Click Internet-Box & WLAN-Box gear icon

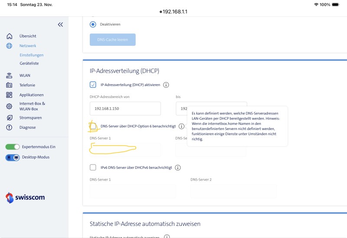[9, 106]
